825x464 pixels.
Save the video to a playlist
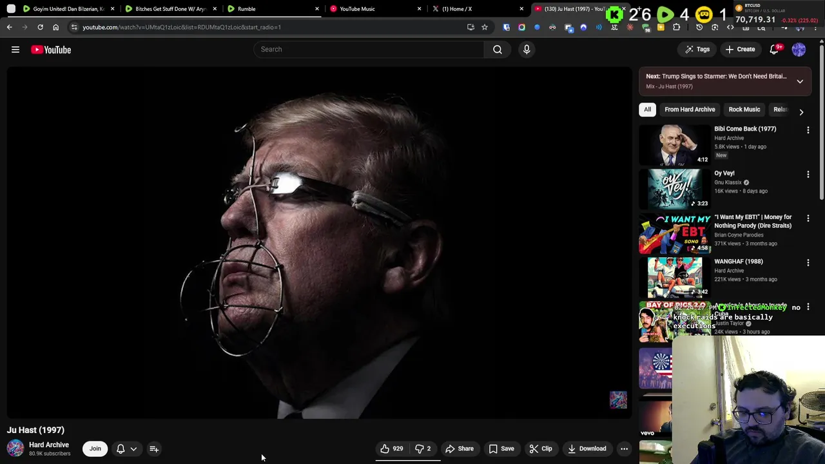[x=501, y=449]
